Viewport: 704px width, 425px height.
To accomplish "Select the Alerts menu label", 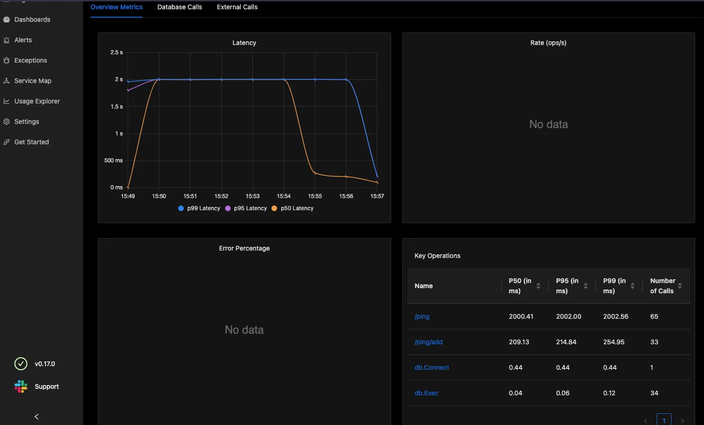I will pos(23,40).
